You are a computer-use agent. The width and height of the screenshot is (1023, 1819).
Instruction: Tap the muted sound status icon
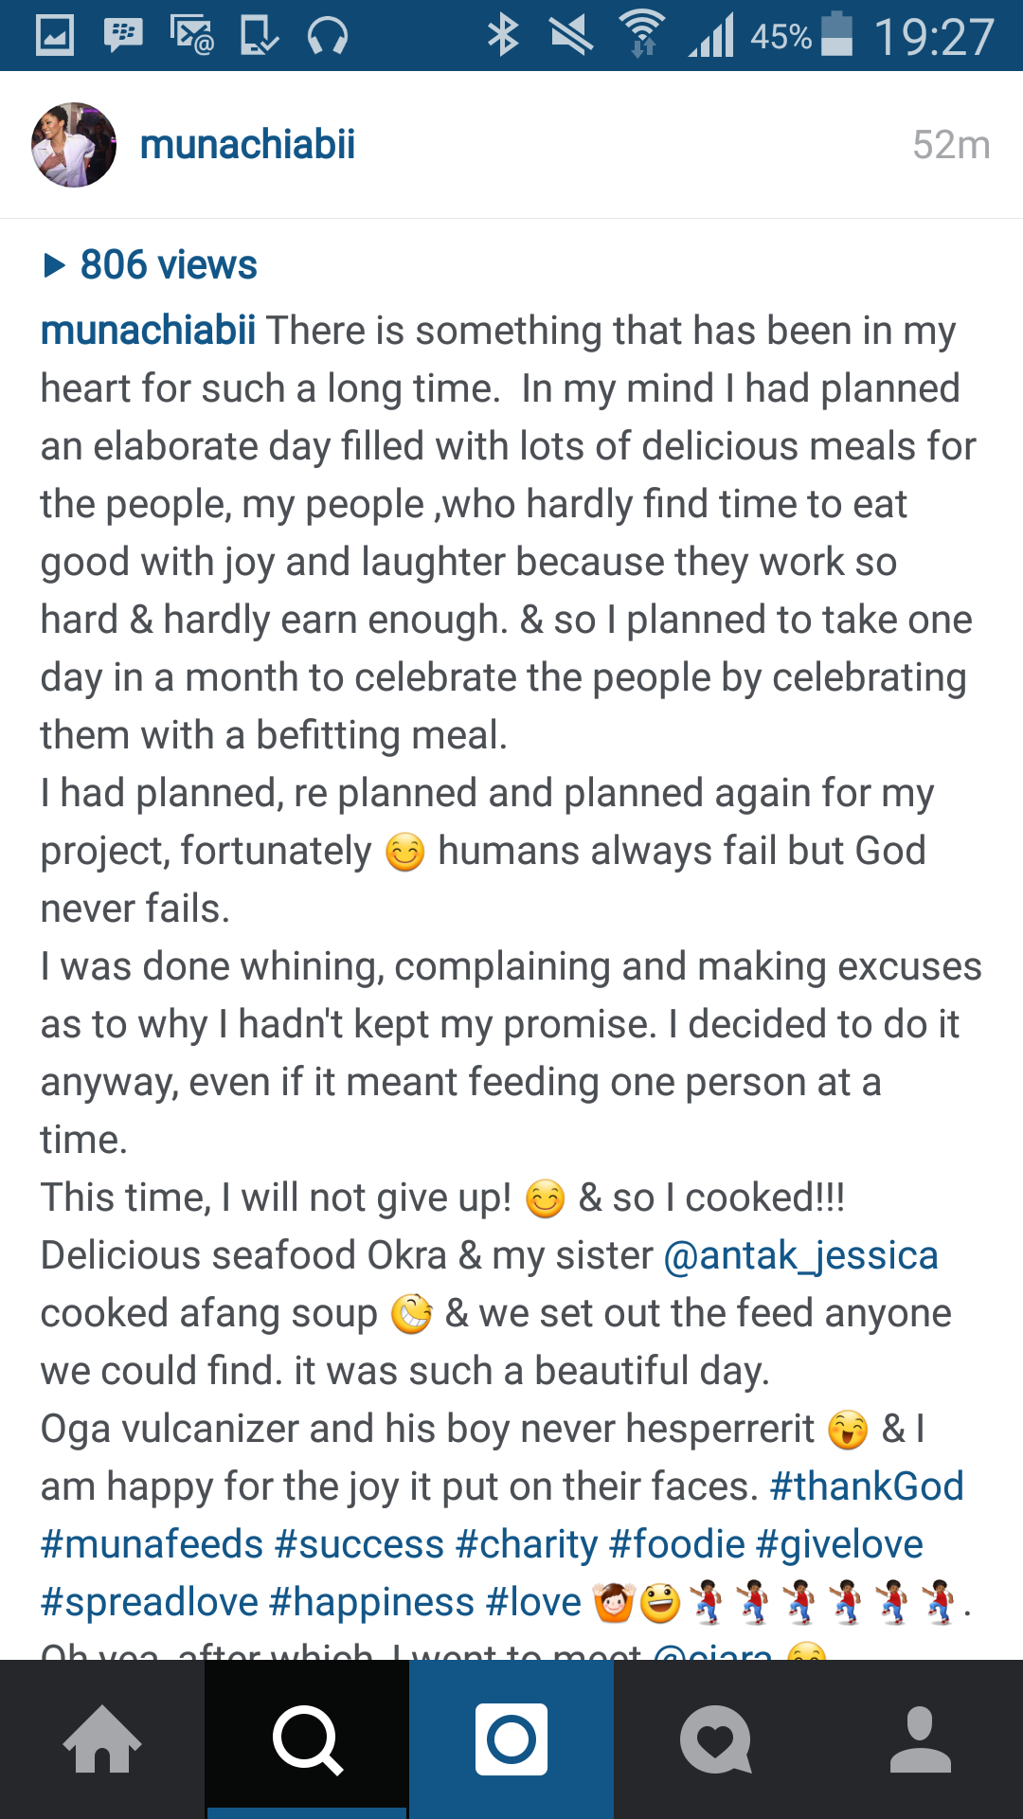tap(571, 36)
